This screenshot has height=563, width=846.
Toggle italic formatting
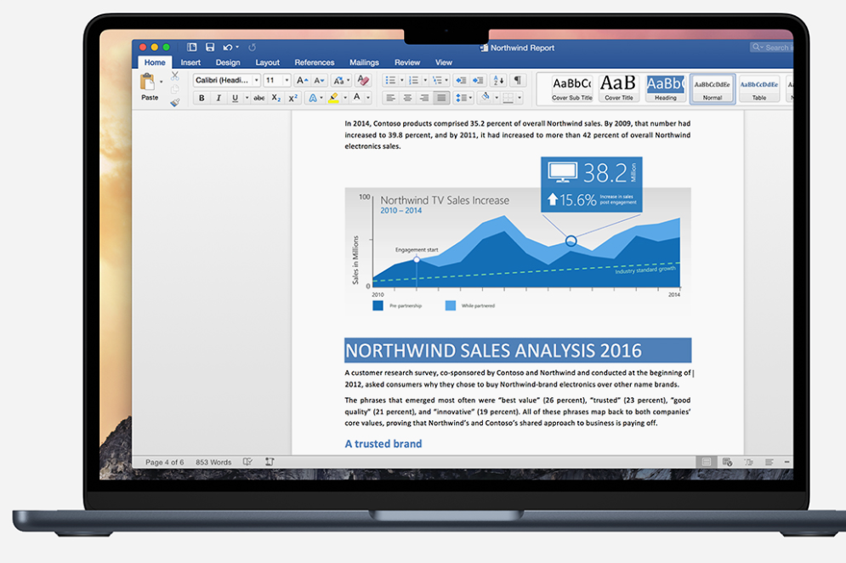point(218,98)
